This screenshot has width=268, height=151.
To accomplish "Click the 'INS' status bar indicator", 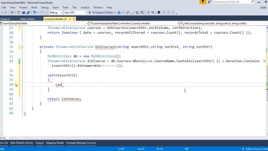I will pos(187,149).
